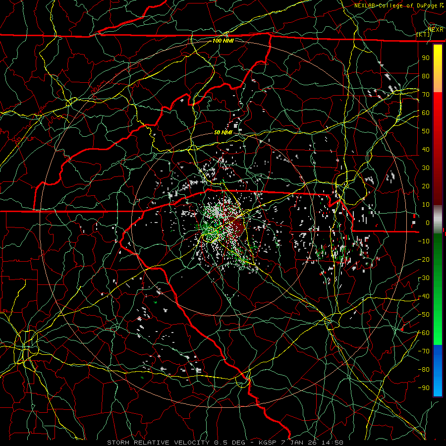The width and height of the screenshot is (446, 446).
Task: Select the -50 value on velocity scale
Action: tap(424, 315)
